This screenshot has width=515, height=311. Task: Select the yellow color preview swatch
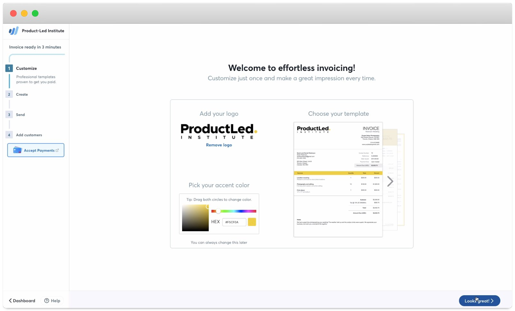tap(252, 222)
